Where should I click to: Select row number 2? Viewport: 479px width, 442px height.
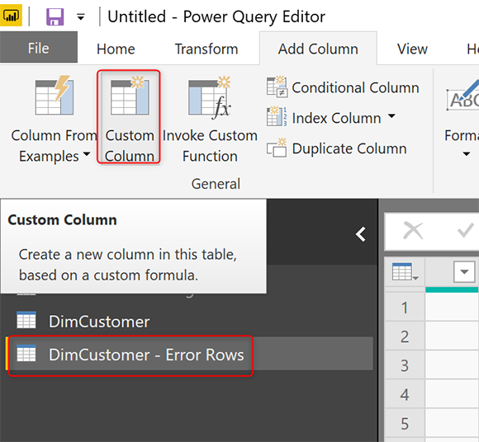click(x=405, y=336)
